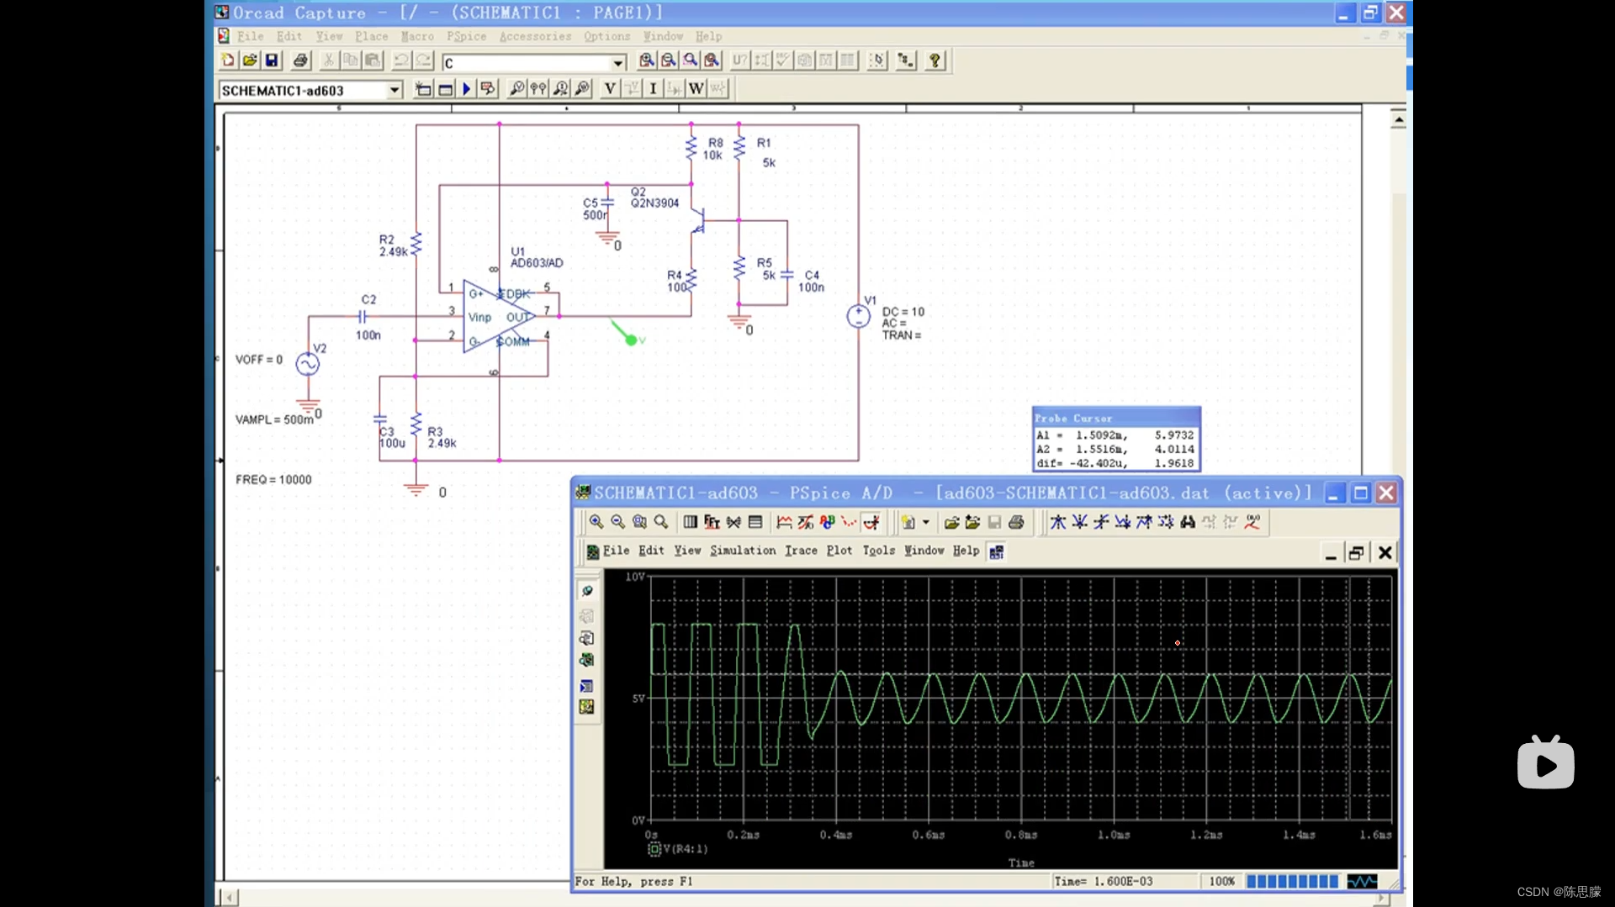
Task: Move cursor to next trough
Action: (x=1080, y=522)
